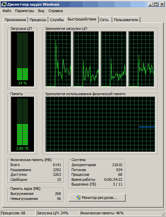Click the shield icon on Монитор ресурсов button
This screenshot has height=217, width=166.
(79, 198)
